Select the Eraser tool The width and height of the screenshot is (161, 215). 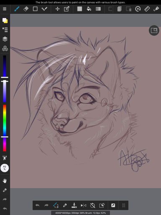click(26, 9)
